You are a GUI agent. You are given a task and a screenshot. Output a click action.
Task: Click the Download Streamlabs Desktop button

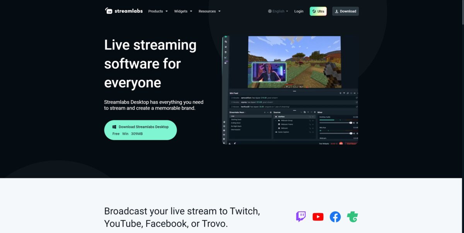point(140,130)
